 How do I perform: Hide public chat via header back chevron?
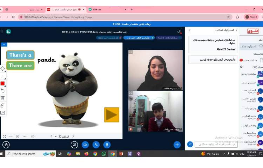[x=236, y=30]
